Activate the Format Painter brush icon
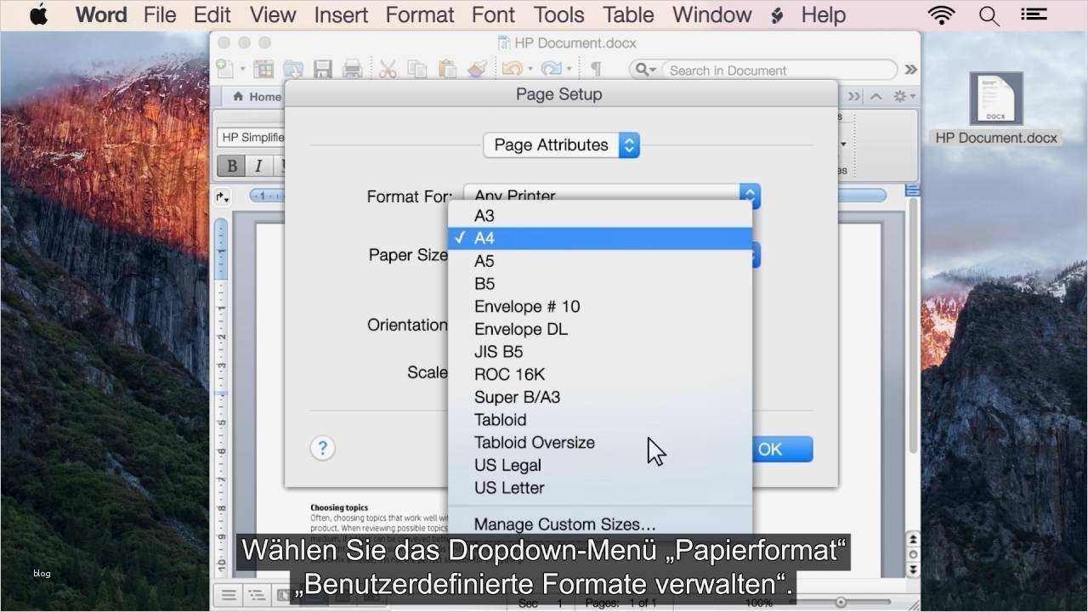 coord(477,70)
